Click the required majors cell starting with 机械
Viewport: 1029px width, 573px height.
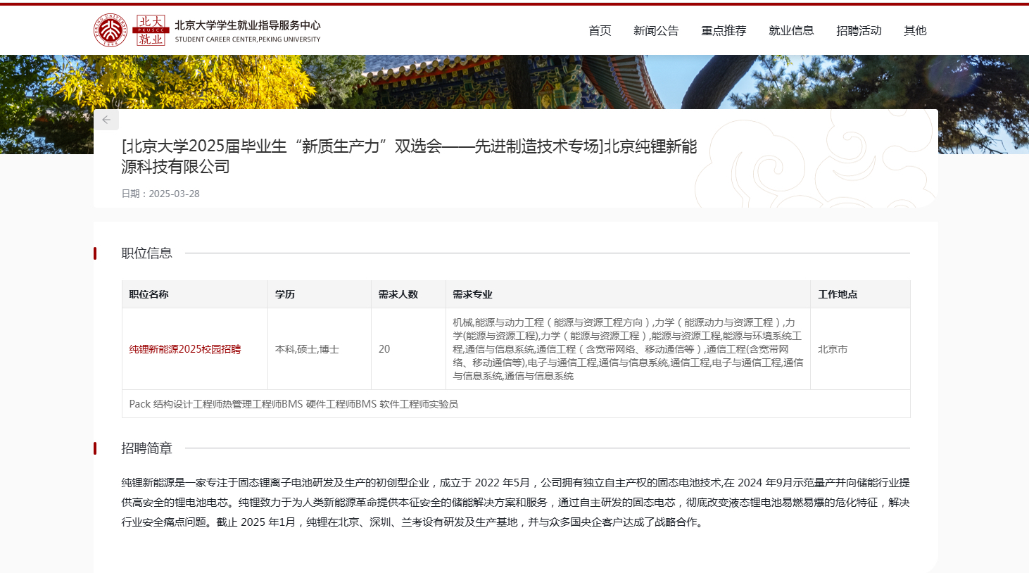tap(628, 349)
